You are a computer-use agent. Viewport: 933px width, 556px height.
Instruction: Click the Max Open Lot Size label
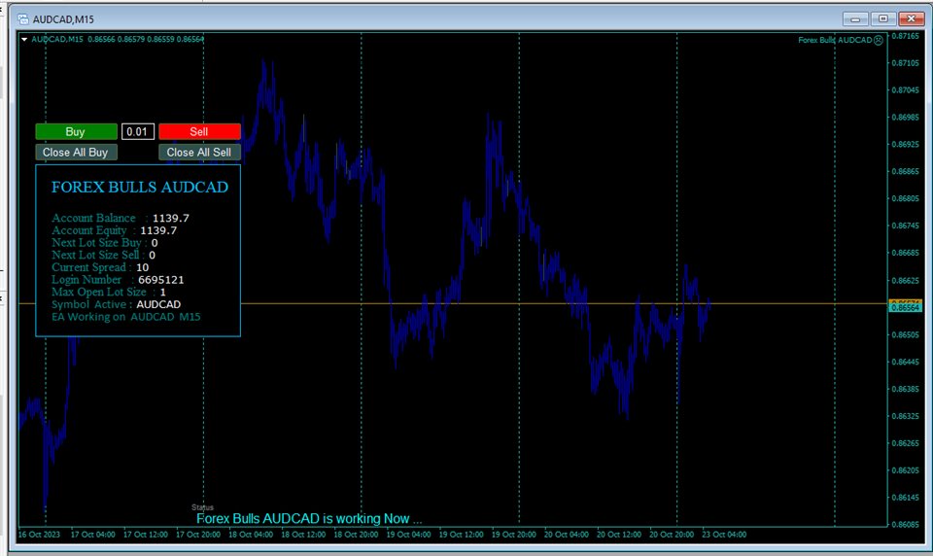99,293
